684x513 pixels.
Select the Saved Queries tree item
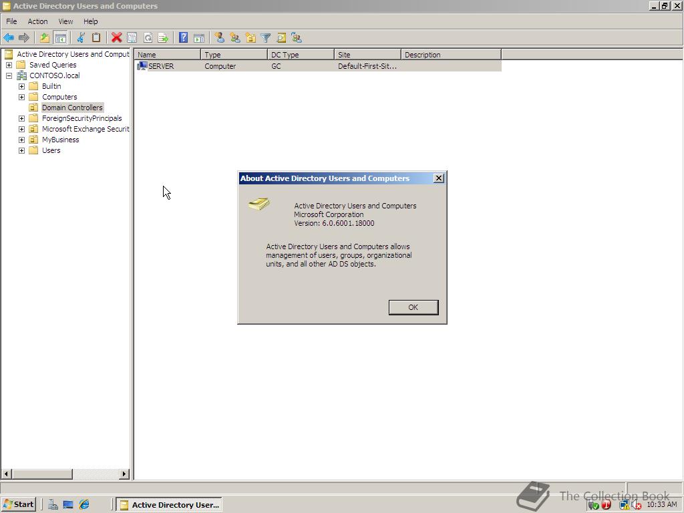pyautogui.click(x=53, y=65)
